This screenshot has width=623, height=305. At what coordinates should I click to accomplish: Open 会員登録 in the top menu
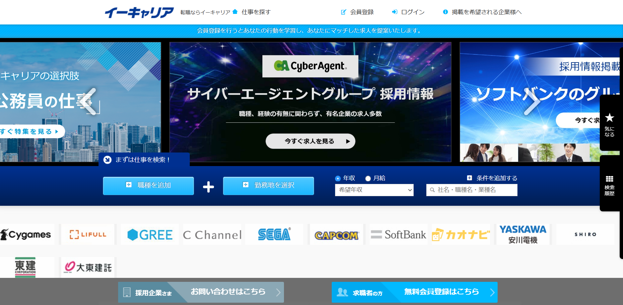point(358,12)
